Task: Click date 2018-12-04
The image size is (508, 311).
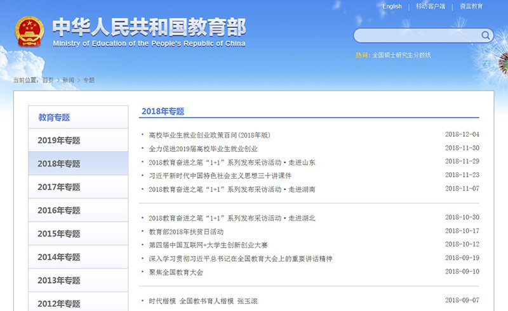Action: click(x=462, y=134)
